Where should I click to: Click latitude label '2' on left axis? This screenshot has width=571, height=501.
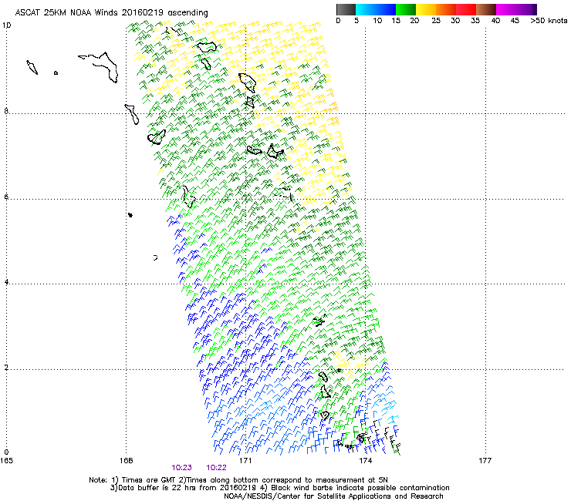point(6,368)
